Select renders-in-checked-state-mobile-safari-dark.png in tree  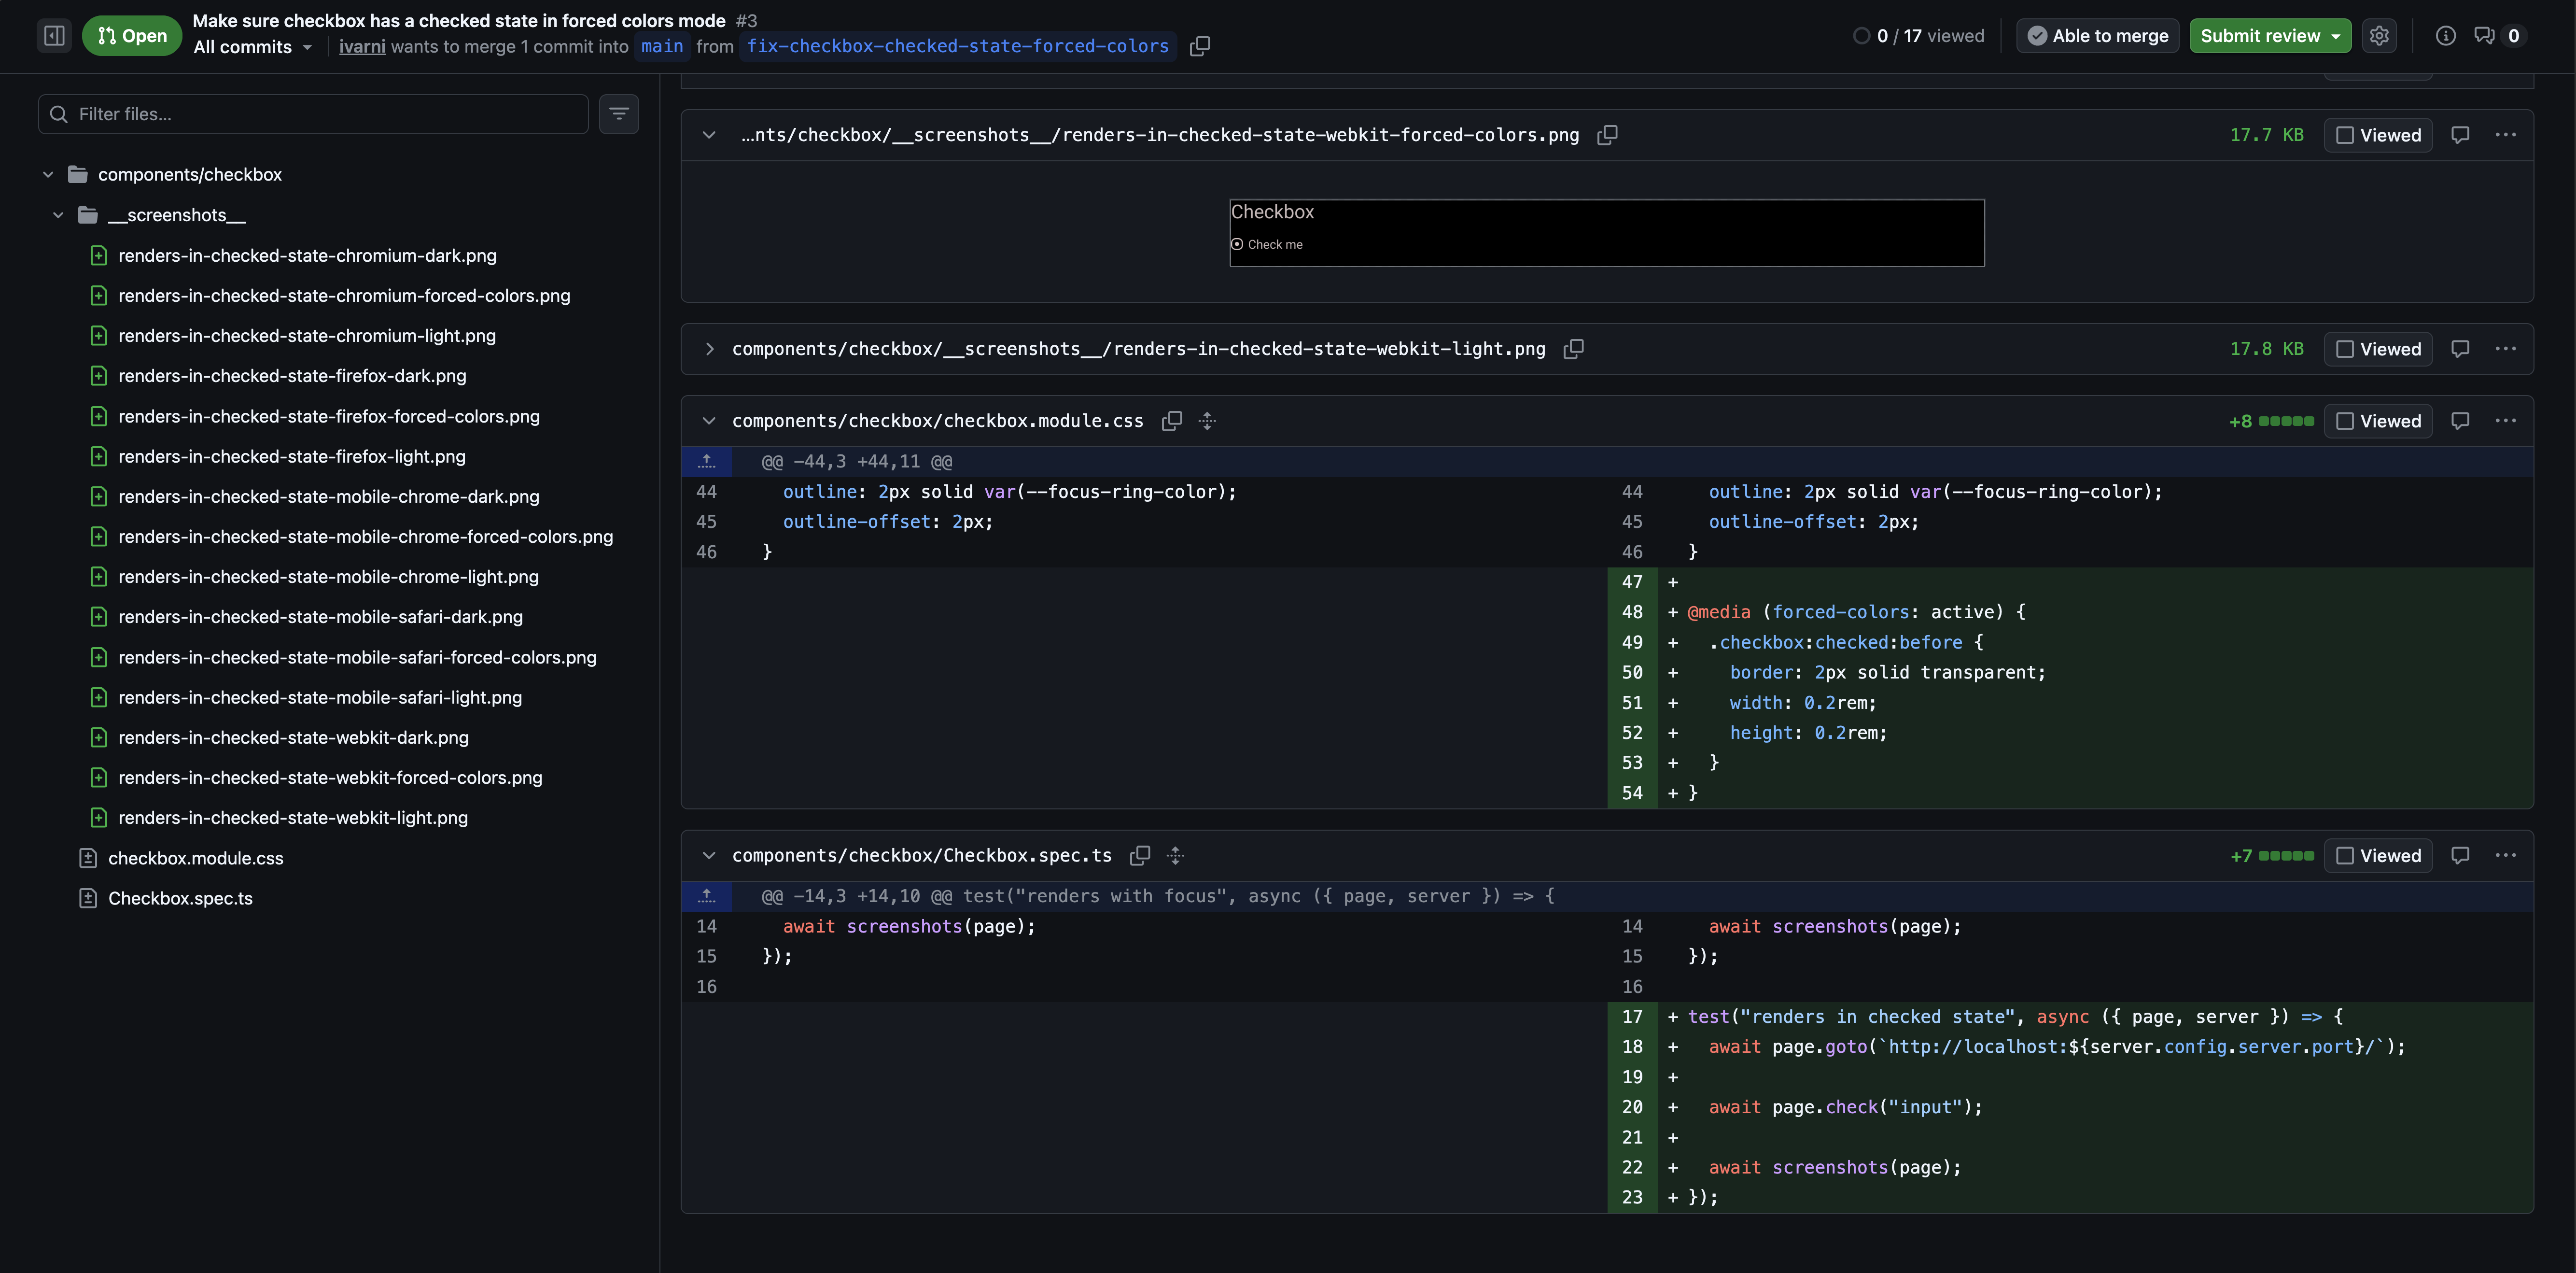pyautogui.click(x=320, y=617)
